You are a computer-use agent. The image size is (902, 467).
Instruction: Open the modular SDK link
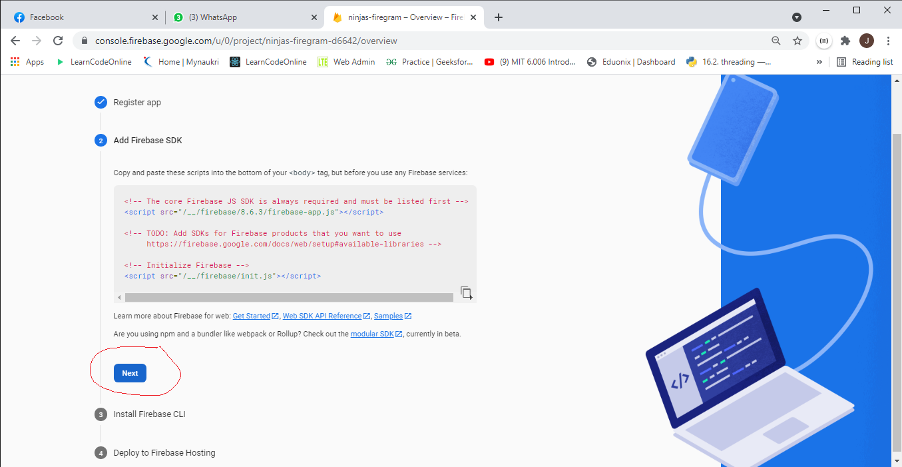pyautogui.click(x=376, y=334)
